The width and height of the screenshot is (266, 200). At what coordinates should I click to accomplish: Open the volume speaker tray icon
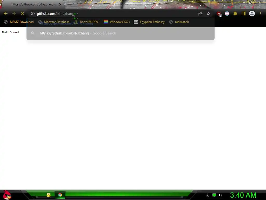click(x=221, y=195)
